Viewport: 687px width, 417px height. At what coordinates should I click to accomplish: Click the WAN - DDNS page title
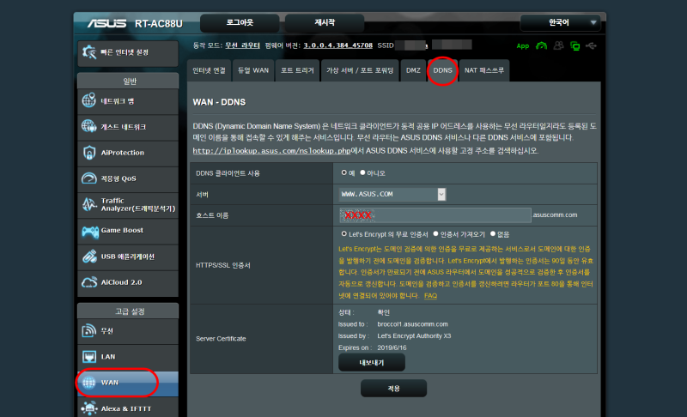219,102
